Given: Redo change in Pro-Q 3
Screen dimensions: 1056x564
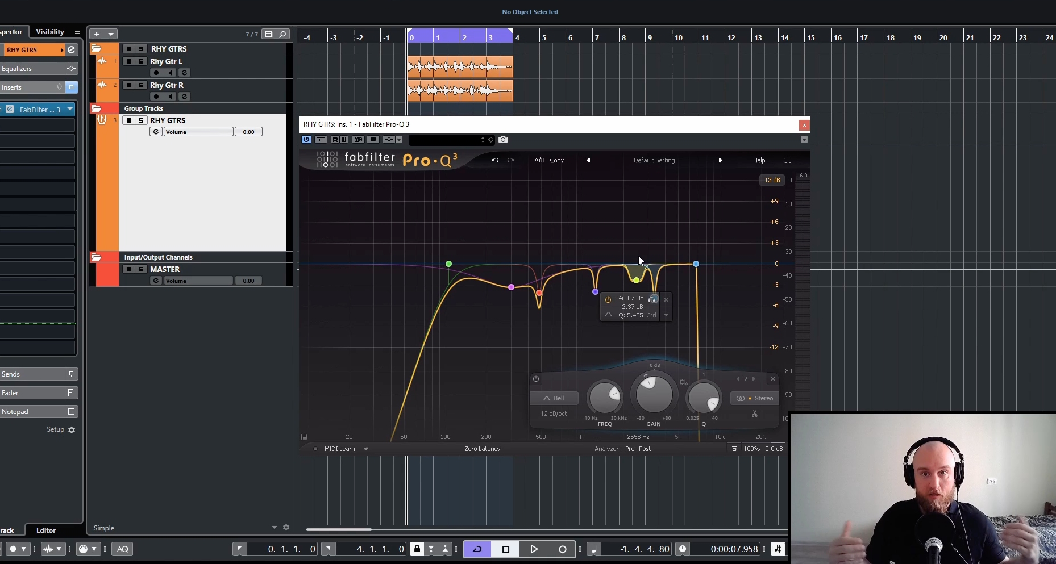Looking at the screenshot, I should (511, 160).
